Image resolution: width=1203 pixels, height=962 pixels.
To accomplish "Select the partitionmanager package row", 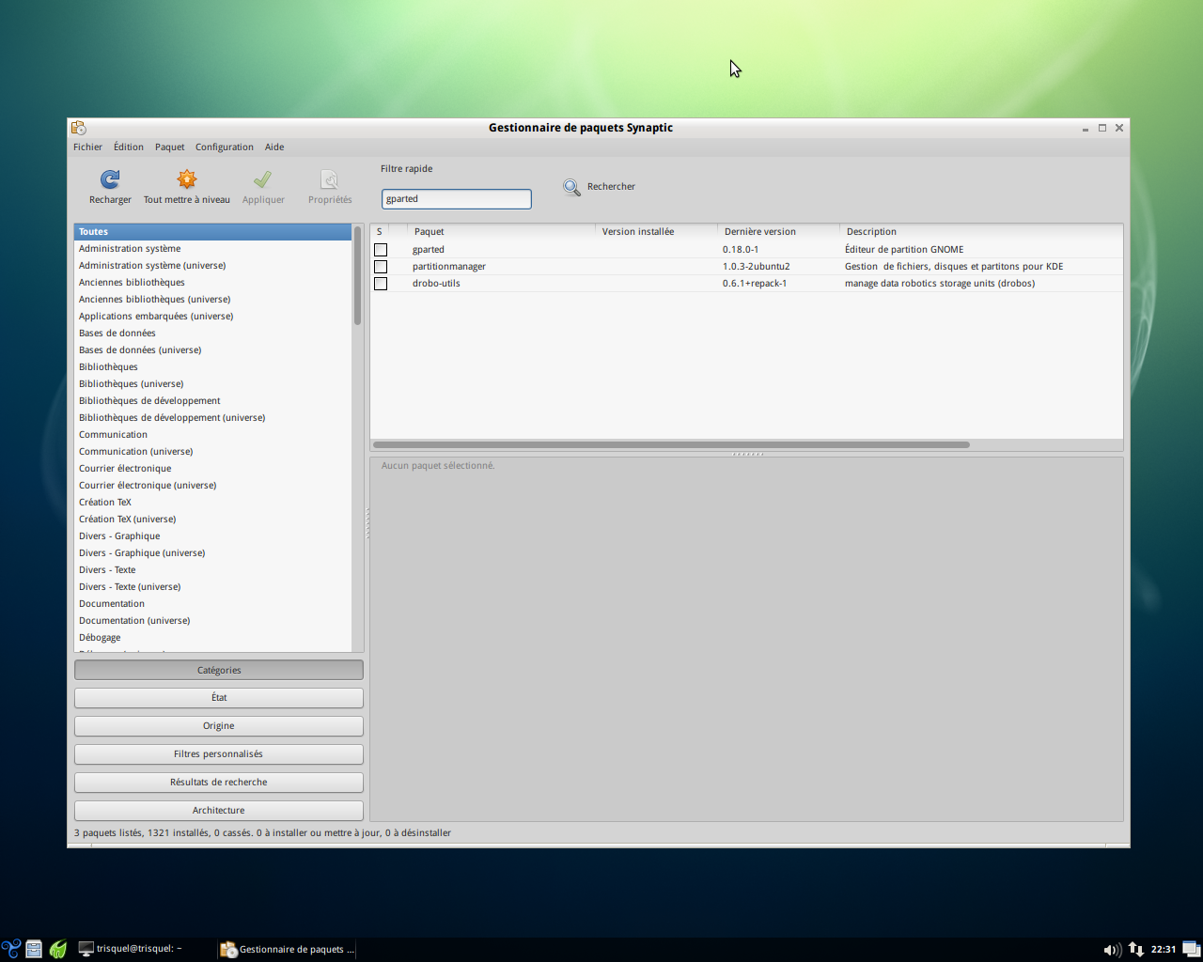I will (x=746, y=267).
